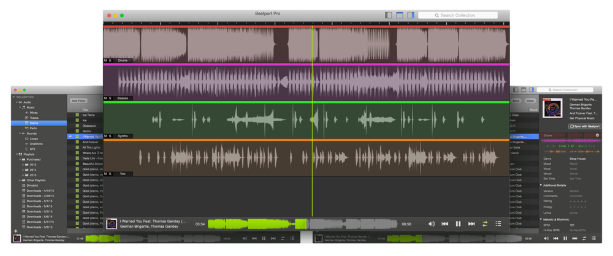The width and height of the screenshot is (613, 256).
Task: Pause playback in the main player bar
Action: 458,224
